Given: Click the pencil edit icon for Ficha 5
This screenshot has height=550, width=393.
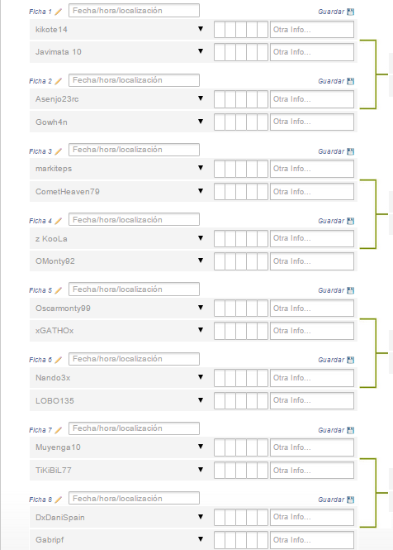Looking at the screenshot, I should (x=58, y=290).
